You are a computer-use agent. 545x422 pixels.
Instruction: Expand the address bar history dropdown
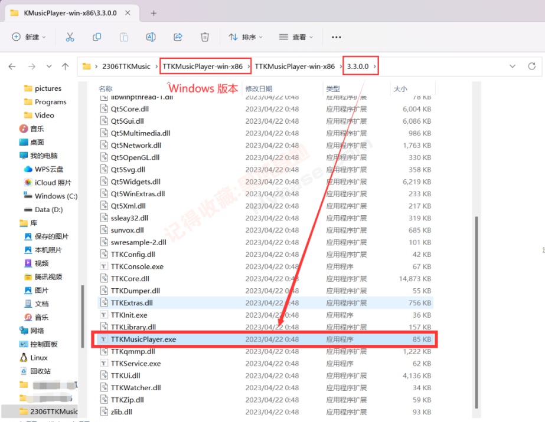513,66
